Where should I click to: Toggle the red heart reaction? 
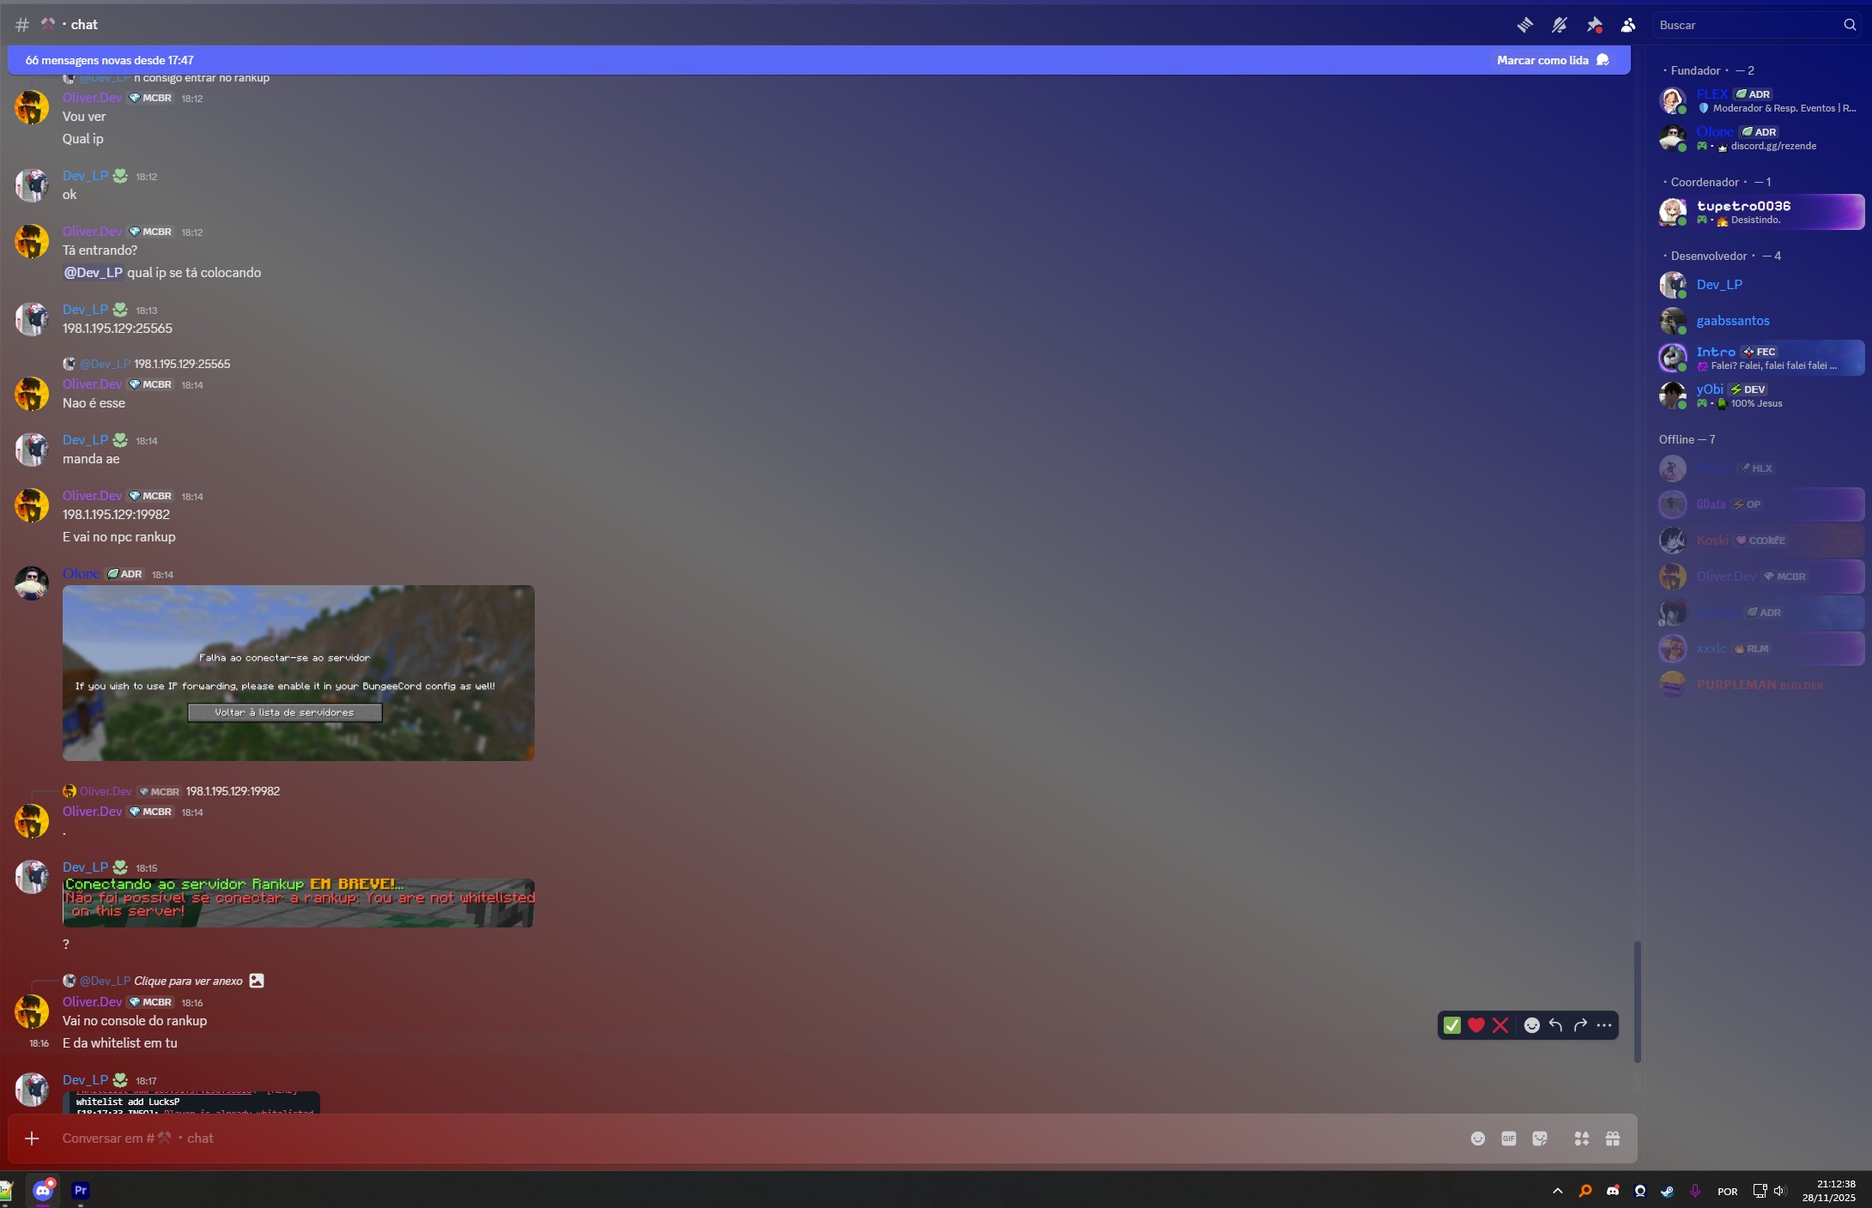tap(1475, 1024)
